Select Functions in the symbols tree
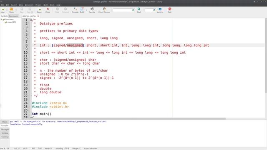The width and height of the screenshot is (267, 150). tap(9, 20)
